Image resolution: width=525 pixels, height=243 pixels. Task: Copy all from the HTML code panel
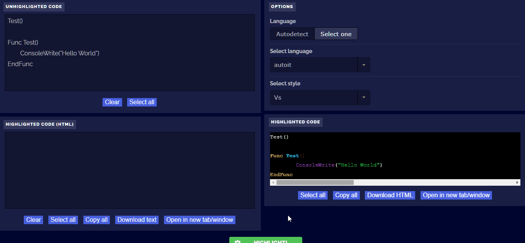96,220
